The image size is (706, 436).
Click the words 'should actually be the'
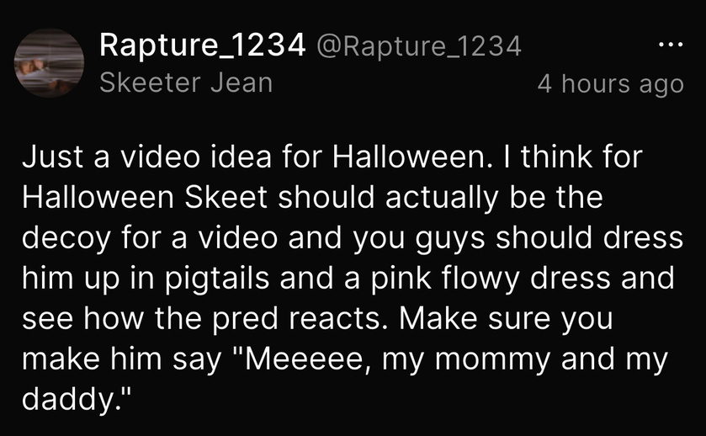pyautogui.click(x=440, y=197)
